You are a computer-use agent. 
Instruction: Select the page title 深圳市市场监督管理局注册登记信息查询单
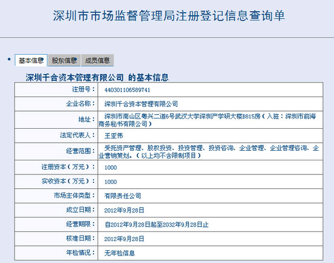tap(169, 16)
